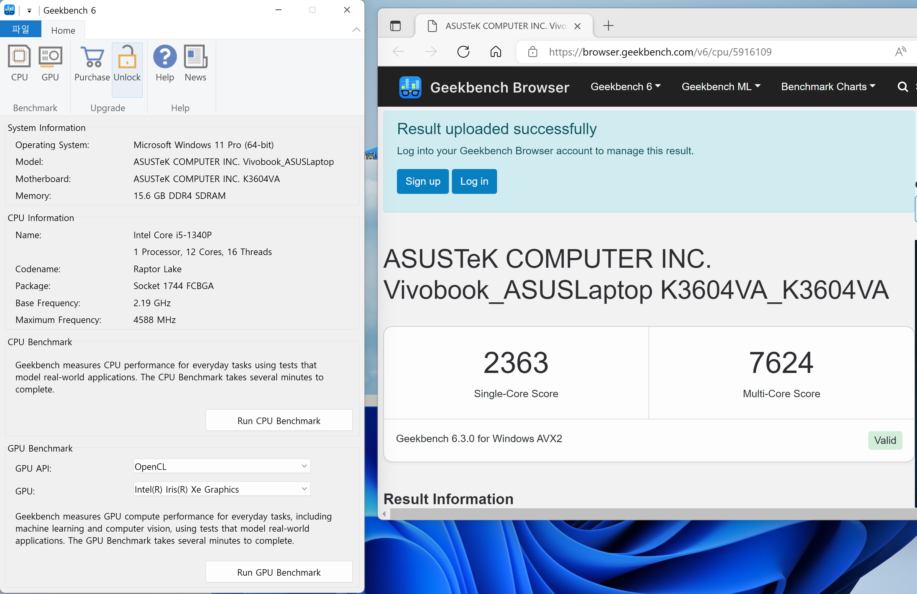Viewport: 917px width, 594px height.
Task: Close the ASUSTeK browser tab
Action: (577, 26)
